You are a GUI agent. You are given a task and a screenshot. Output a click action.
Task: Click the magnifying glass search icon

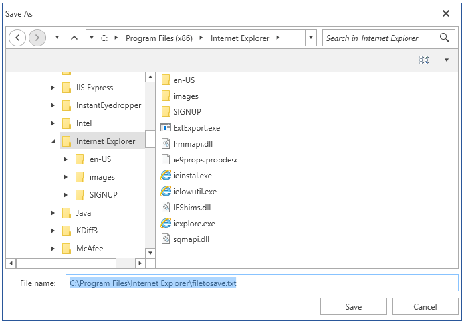[x=445, y=38]
